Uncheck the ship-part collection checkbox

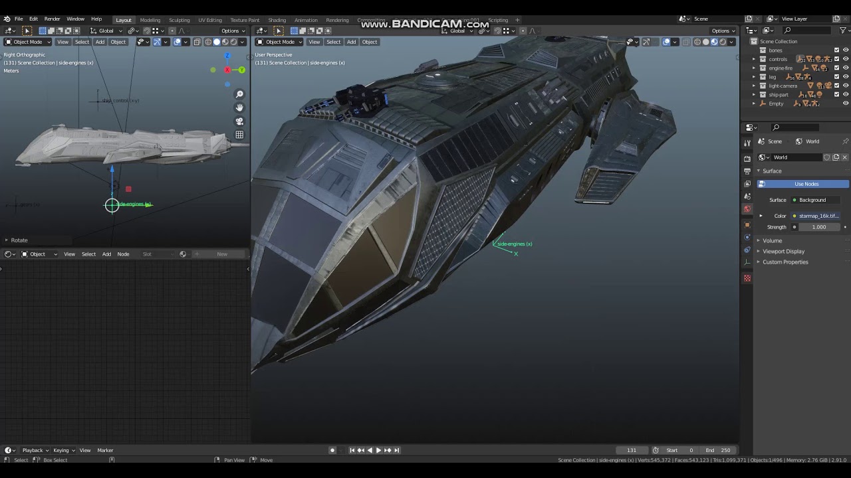tap(836, 95)
